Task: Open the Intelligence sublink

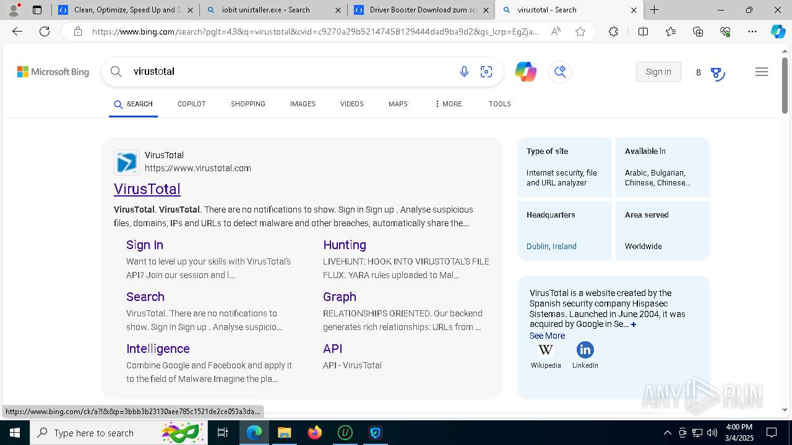Action: pyautogui.click(x=158, y=349)
